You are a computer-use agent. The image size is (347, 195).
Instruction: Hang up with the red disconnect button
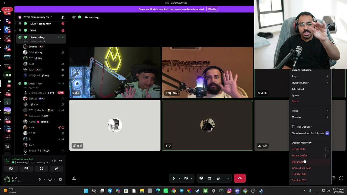pos(240,178)
